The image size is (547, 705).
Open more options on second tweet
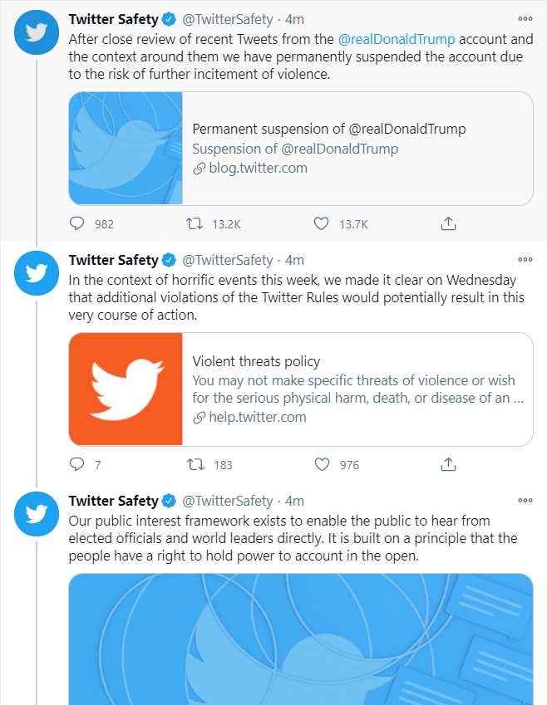pyautogui.click(x=525, y=260)
